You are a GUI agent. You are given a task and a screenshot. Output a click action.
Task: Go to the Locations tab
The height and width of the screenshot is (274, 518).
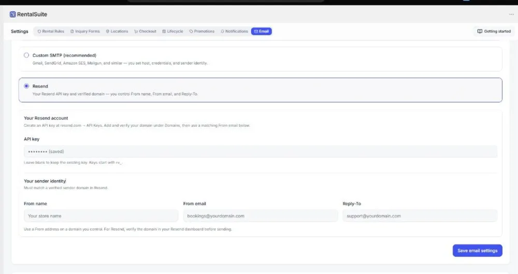click(x=117, y=32)
